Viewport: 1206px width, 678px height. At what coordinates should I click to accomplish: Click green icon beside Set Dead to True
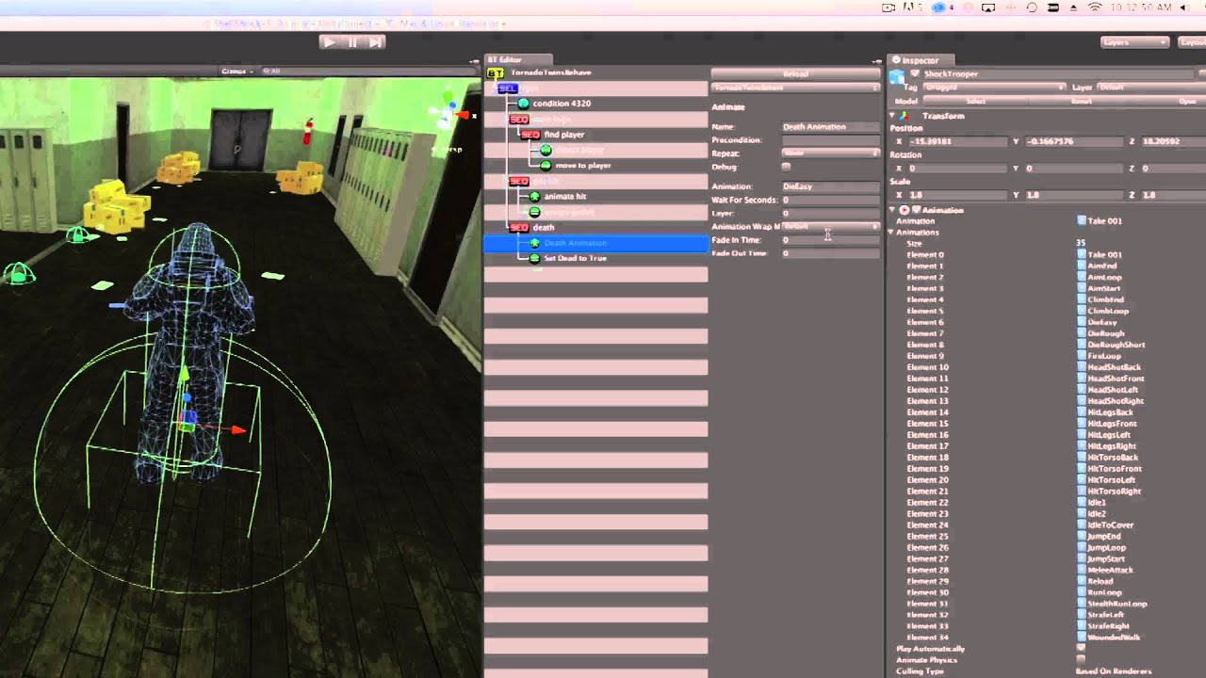pos(534,258)
